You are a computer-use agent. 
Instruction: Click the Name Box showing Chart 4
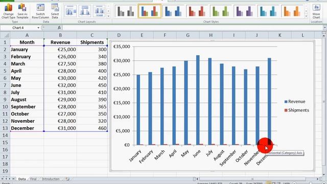18,28
